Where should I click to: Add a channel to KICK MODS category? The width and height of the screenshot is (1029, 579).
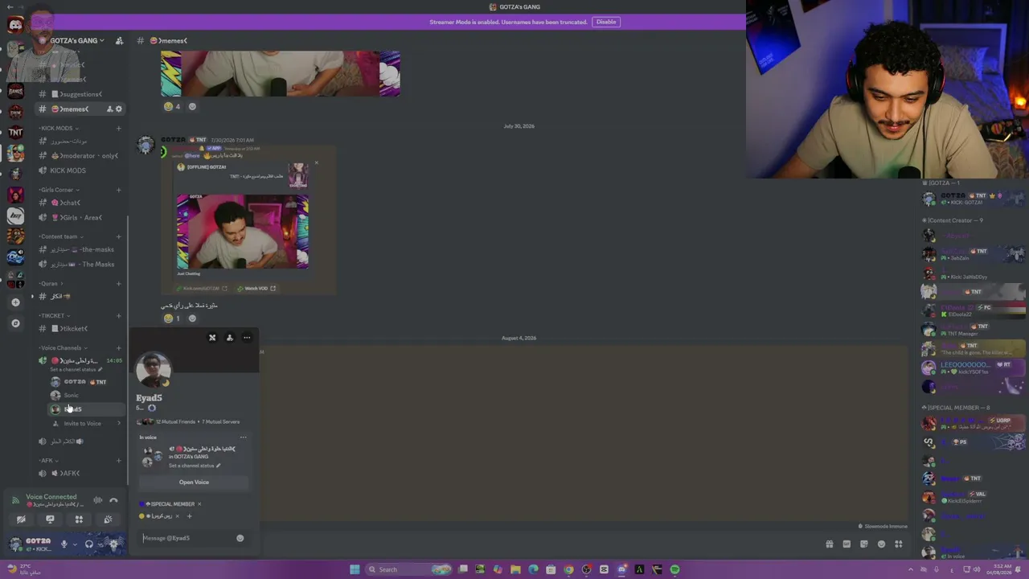[x=118, y=128]
